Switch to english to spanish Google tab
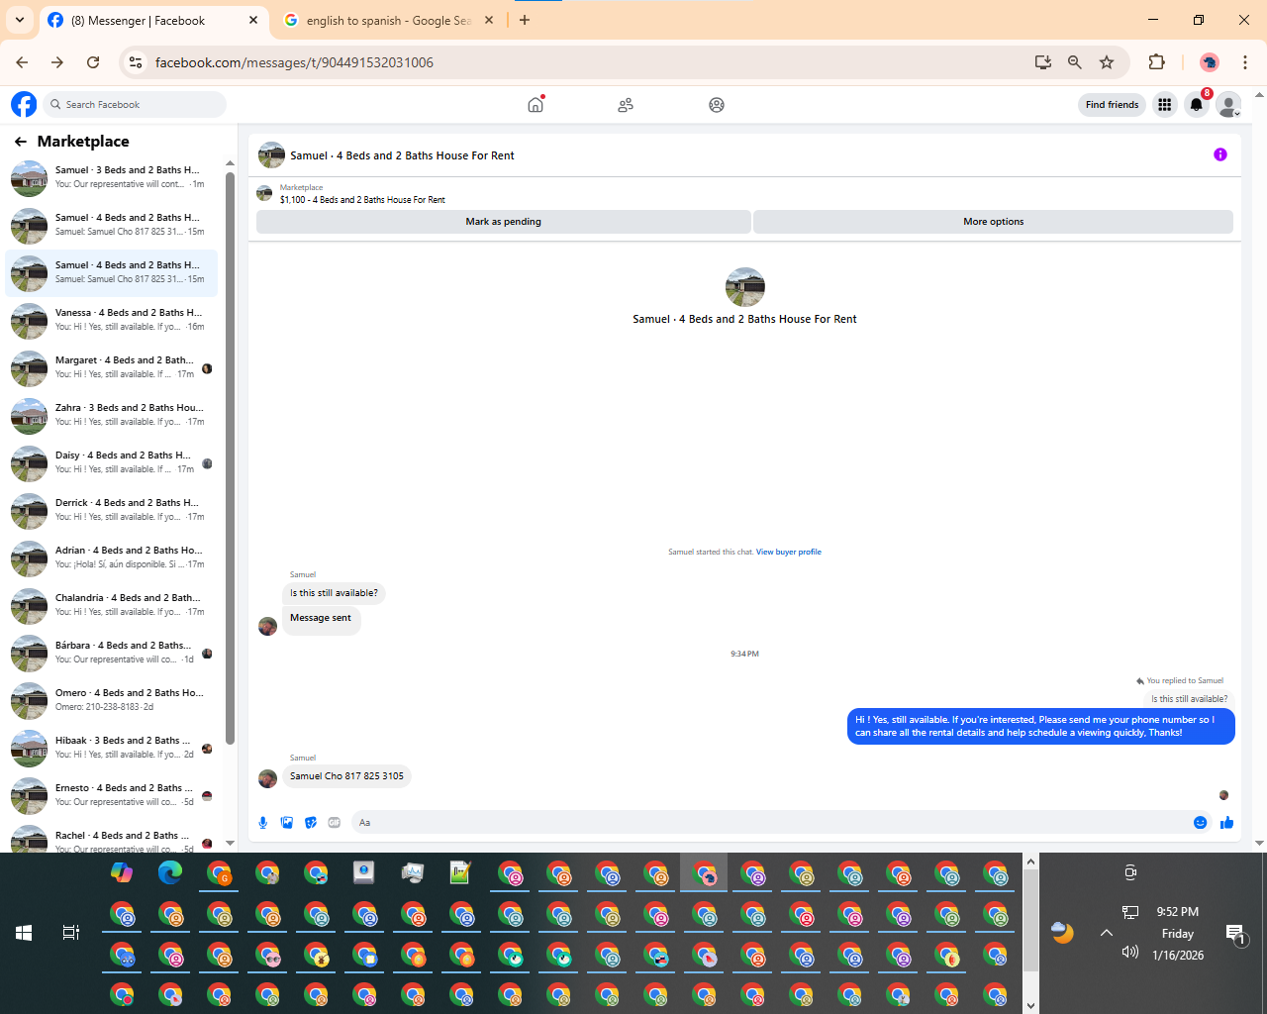1267x1014 pixels. tap(389, 20)
